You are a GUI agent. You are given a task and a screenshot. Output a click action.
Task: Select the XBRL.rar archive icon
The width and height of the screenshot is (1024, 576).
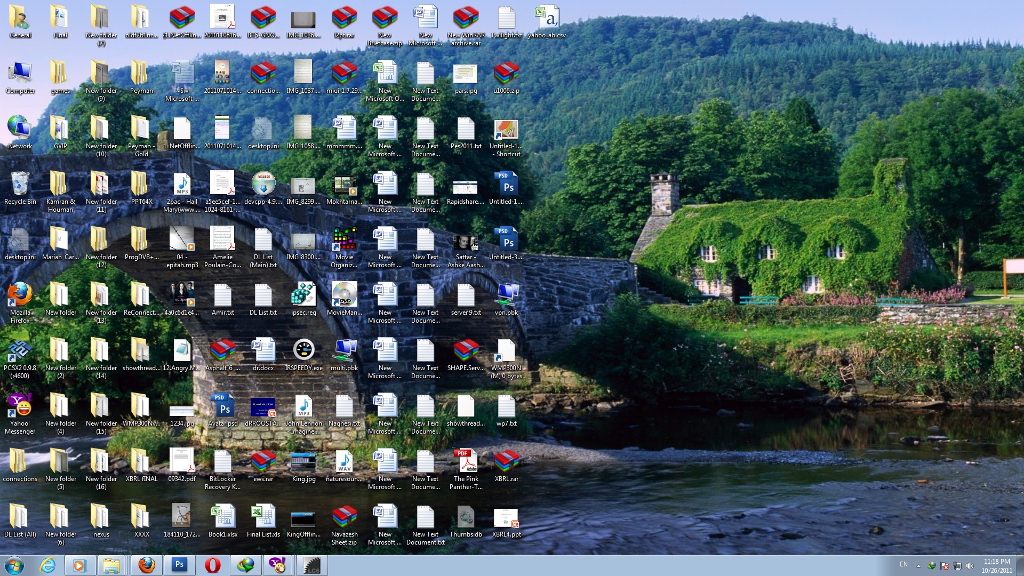[x=507, y=466]
